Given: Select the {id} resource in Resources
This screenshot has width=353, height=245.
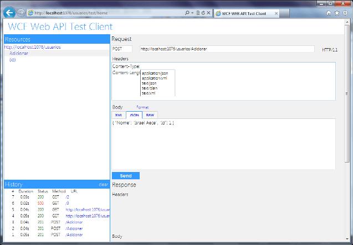Looking at the screenshot, I should coord(13,60).
